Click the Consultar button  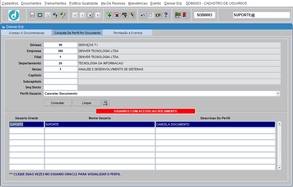(58, 103)
